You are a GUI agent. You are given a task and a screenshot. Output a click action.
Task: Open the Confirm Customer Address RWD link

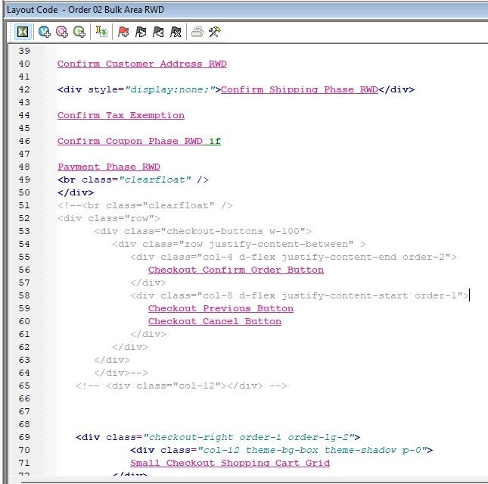click(x=141, y=64)
